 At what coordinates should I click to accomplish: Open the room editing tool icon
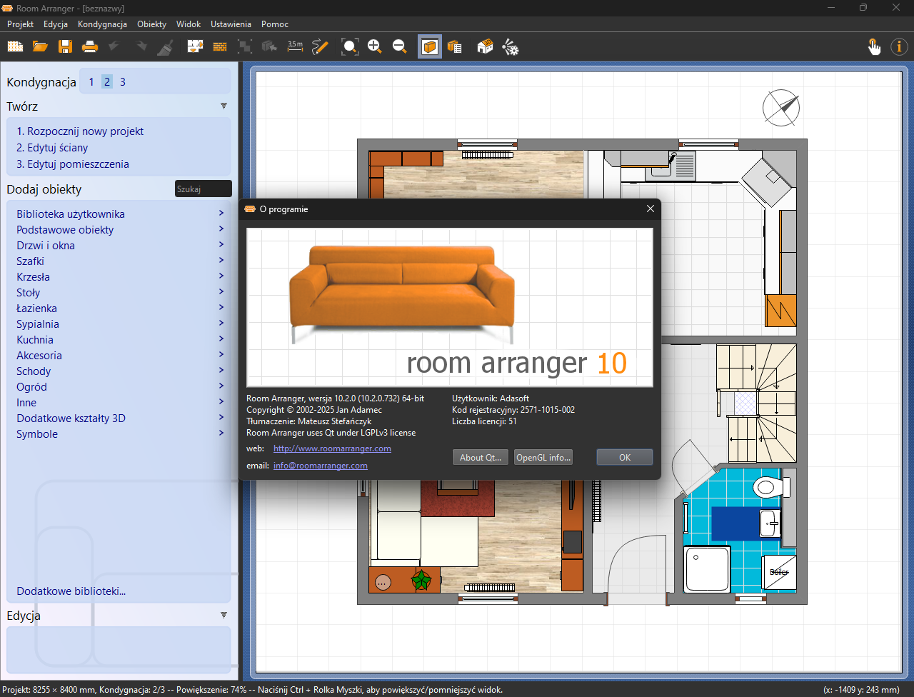coord(195,47)
